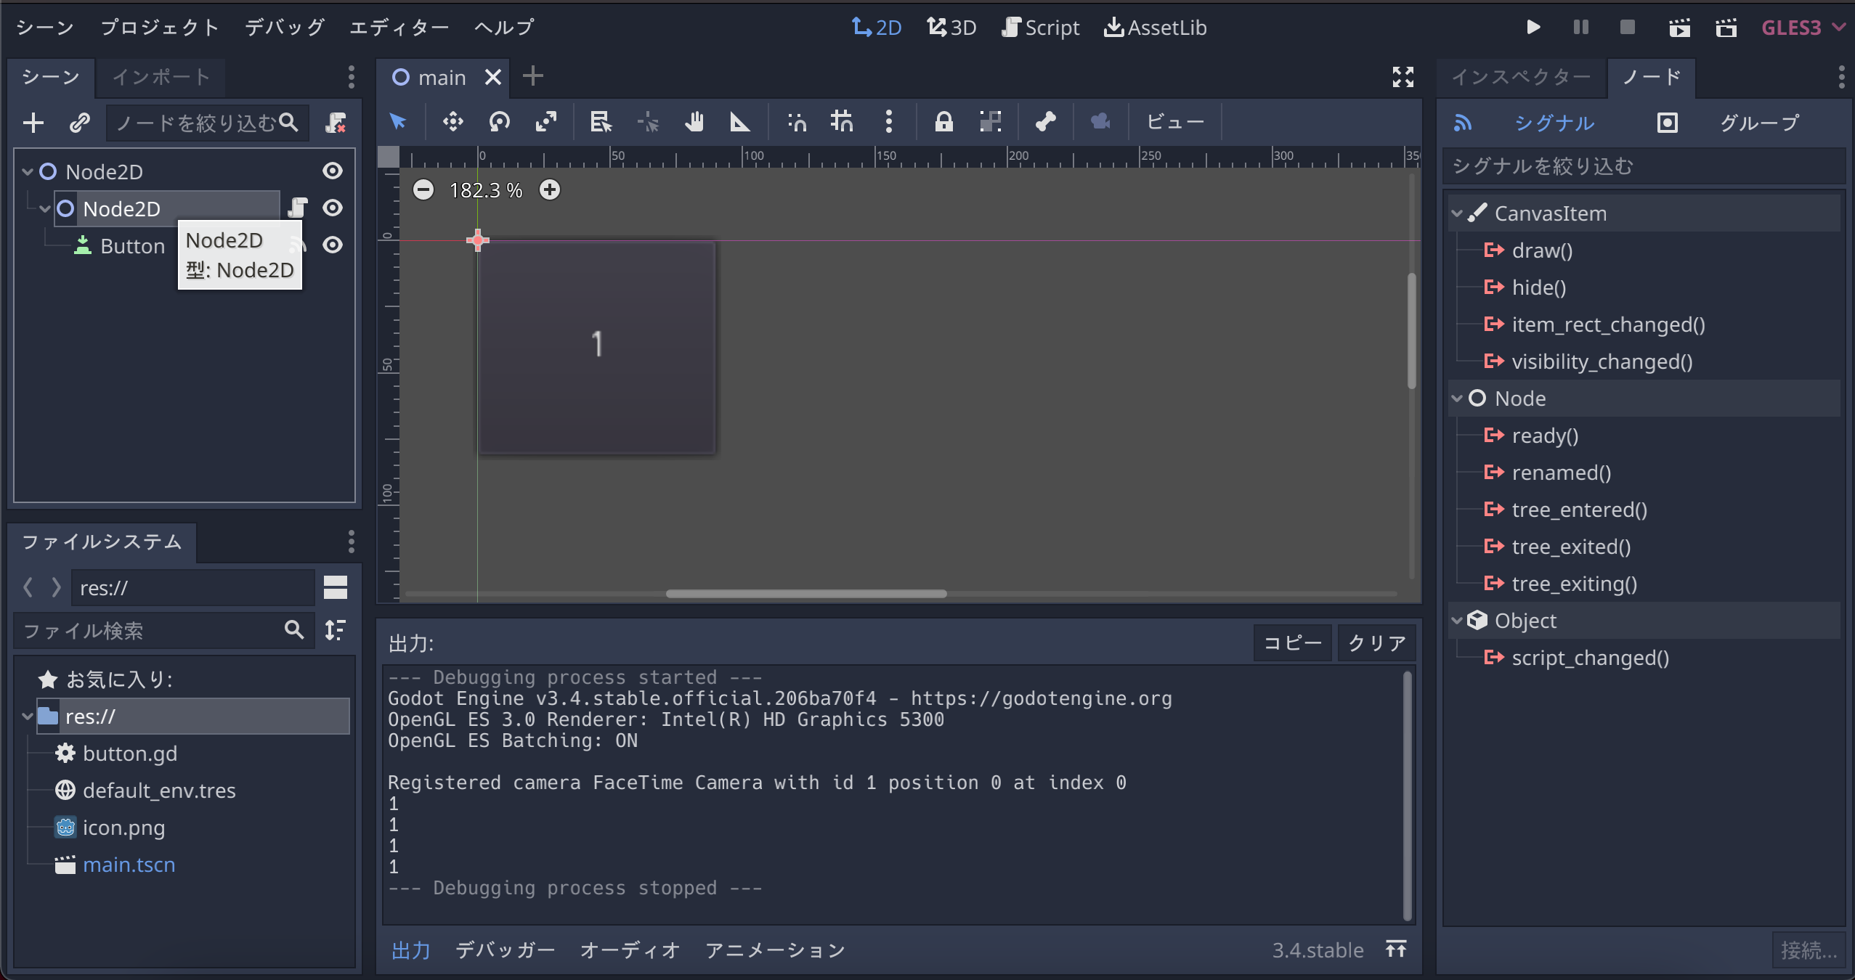
Task: Switch to the インスペクター tab
Action: (1521, 77)
